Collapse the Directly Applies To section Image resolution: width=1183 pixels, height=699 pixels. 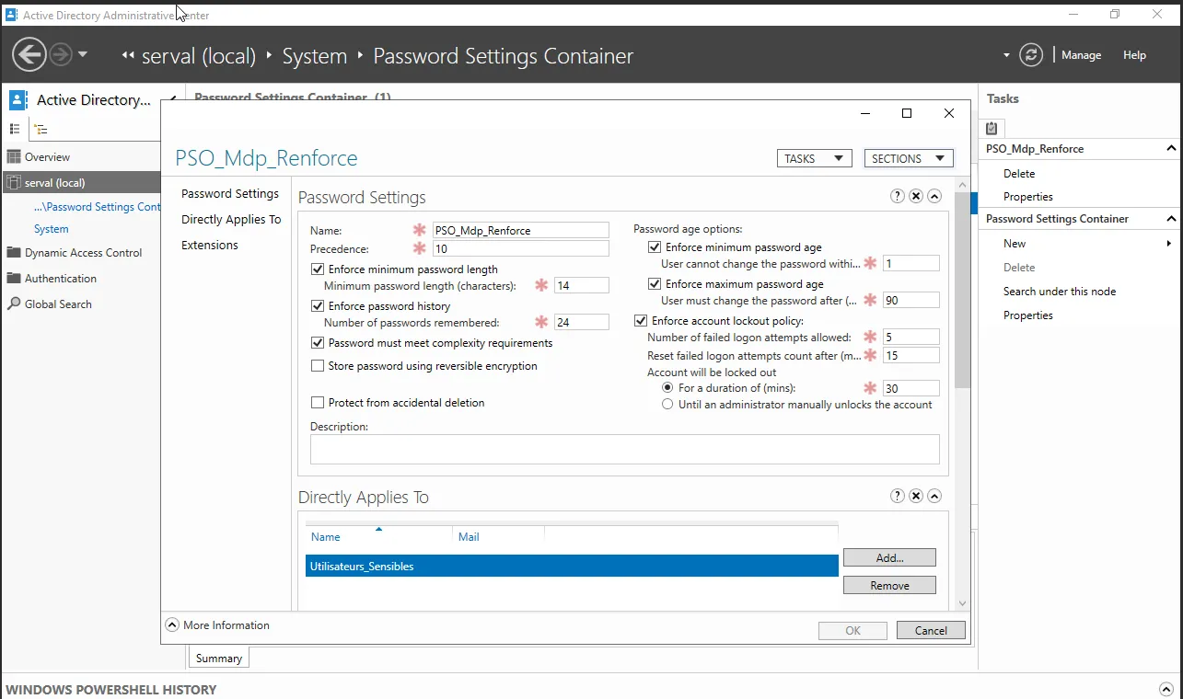pos(934,496)
